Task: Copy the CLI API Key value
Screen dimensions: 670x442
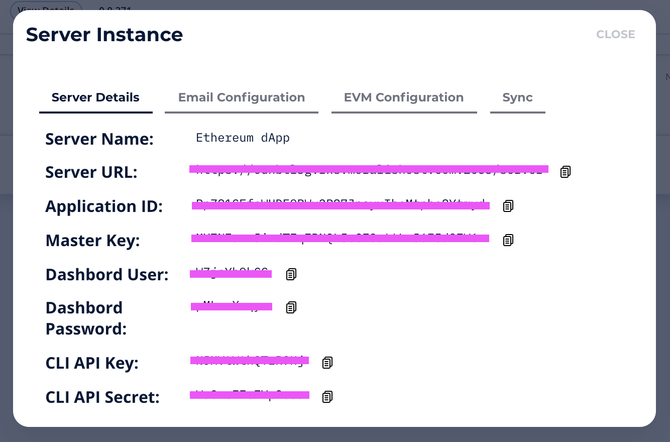Action: click(x=327, y=363)
